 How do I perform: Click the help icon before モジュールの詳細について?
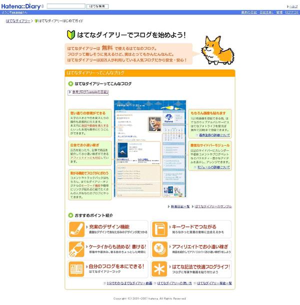point(195,167)
